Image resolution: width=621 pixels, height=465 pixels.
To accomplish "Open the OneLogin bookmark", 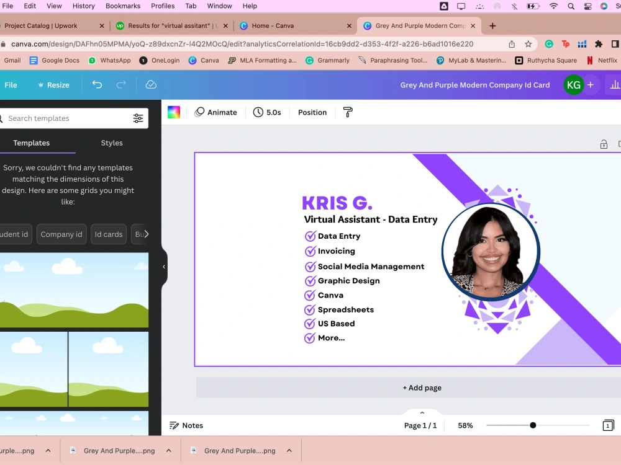I will click(x=160, y=60).
